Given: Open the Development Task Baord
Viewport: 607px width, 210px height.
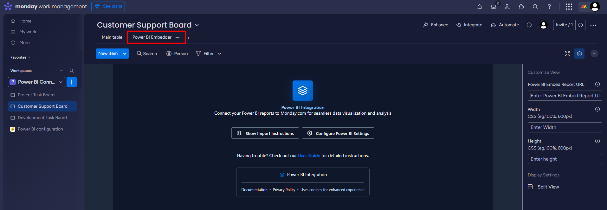Looking at the screenshot, I should (42, 118).
